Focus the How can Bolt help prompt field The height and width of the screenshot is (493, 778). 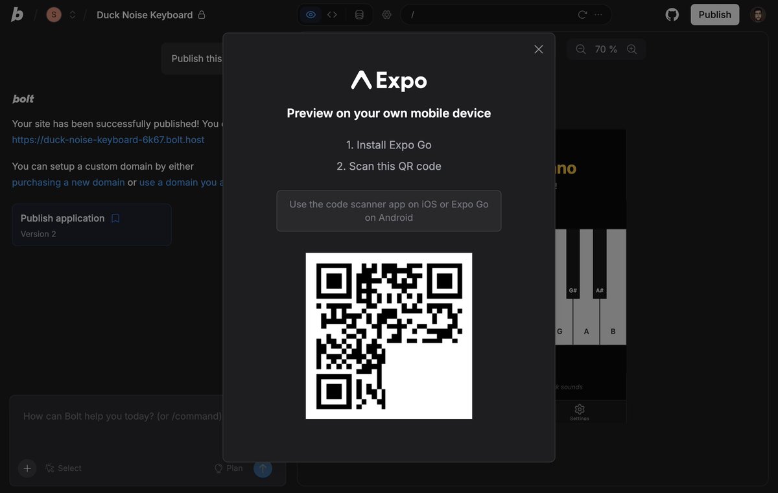pos(123,416)
